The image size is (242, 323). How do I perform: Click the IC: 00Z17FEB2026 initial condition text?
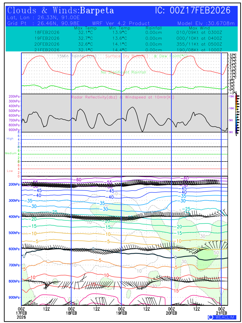coord(193,11)
